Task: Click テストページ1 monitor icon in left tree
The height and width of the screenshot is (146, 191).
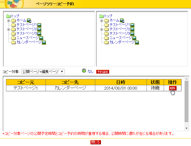Action: (x=39, y=25)
